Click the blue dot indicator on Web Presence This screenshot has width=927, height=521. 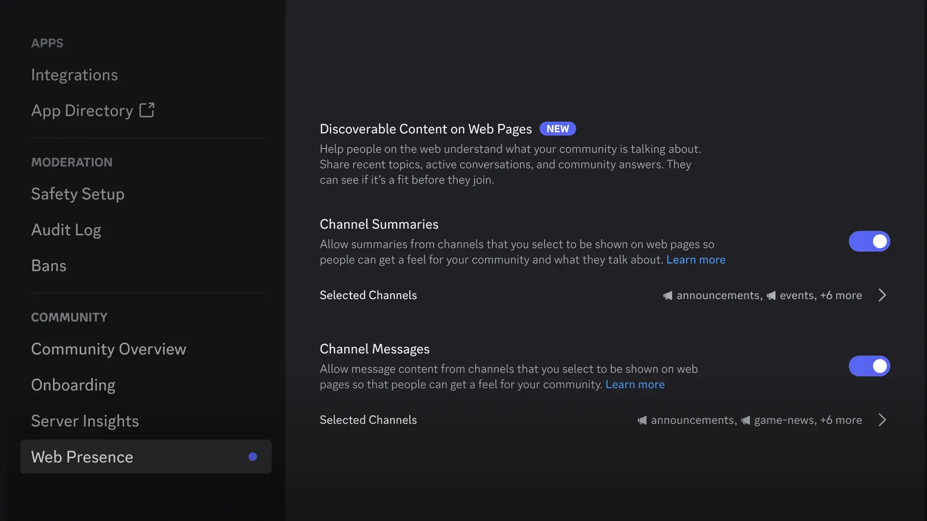[x=253, y=456]
